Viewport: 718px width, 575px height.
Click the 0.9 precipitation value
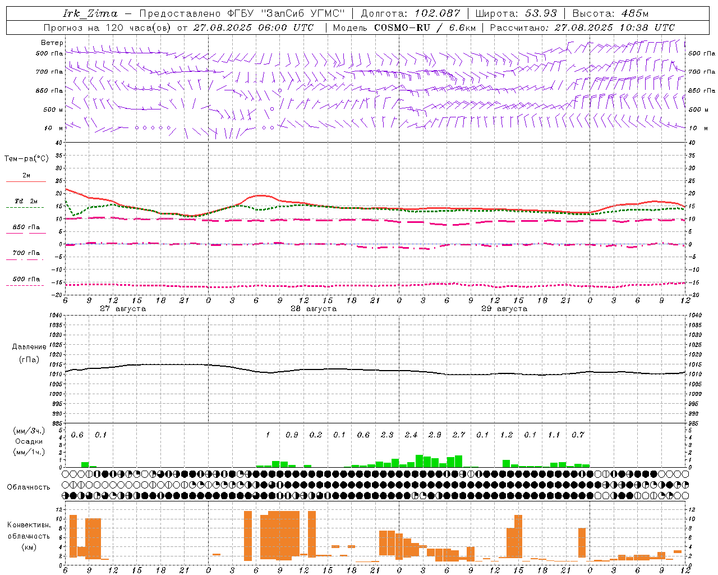[292, 435]
